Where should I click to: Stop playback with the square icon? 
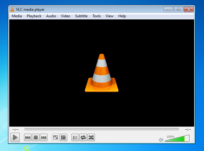pos(36,137)
